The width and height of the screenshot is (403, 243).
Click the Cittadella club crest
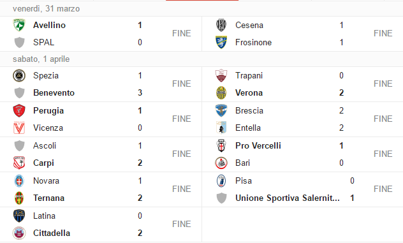19,233
